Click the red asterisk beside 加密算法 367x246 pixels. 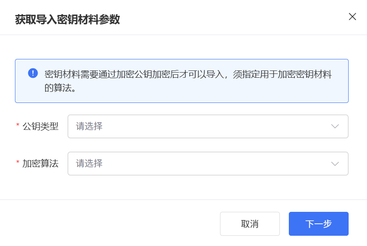[x=18, y=162]
